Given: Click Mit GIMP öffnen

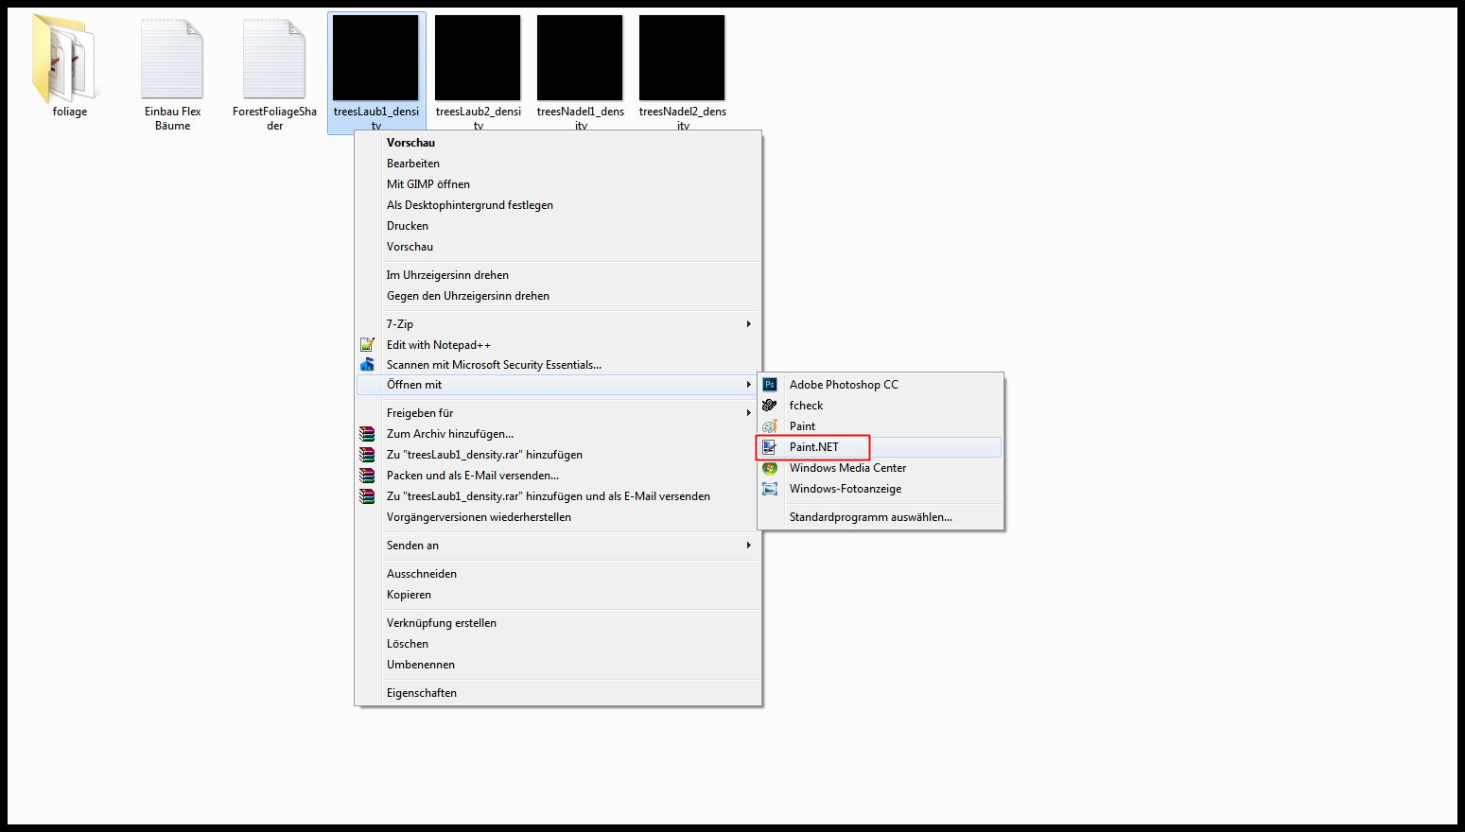Looking at the screenshot, I should [427, 184].
